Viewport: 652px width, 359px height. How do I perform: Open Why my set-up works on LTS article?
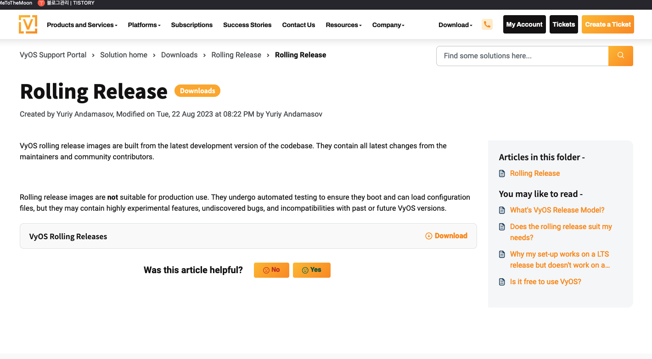click(560, 260)
